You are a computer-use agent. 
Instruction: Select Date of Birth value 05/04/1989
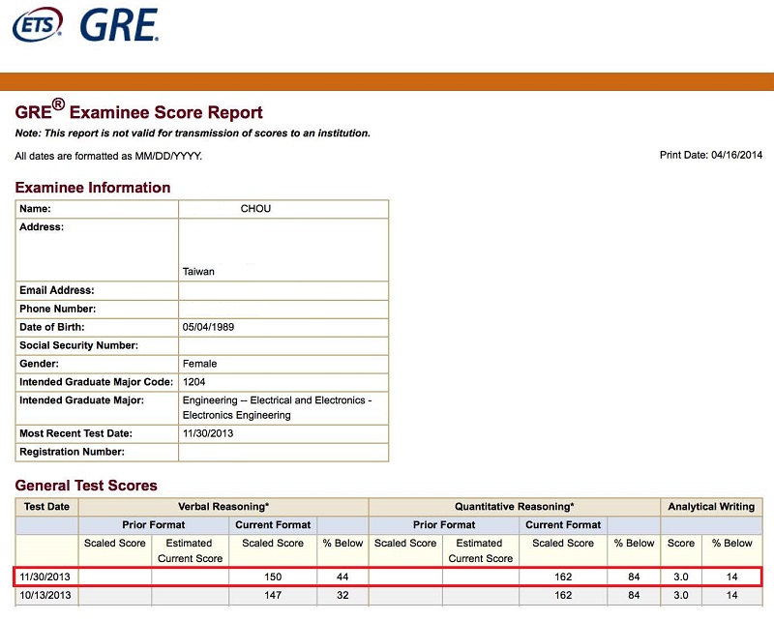[208, 327]
